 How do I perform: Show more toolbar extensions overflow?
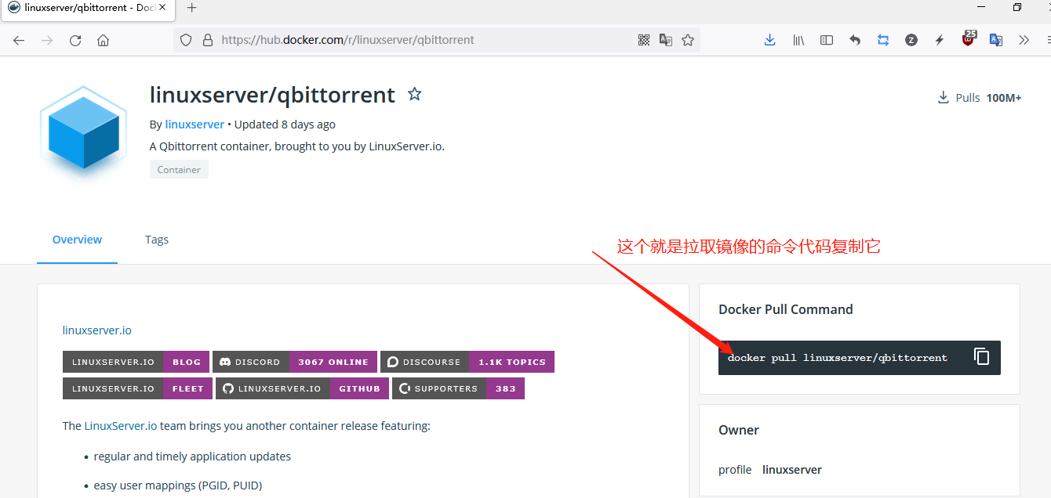tap(1024, 40)
